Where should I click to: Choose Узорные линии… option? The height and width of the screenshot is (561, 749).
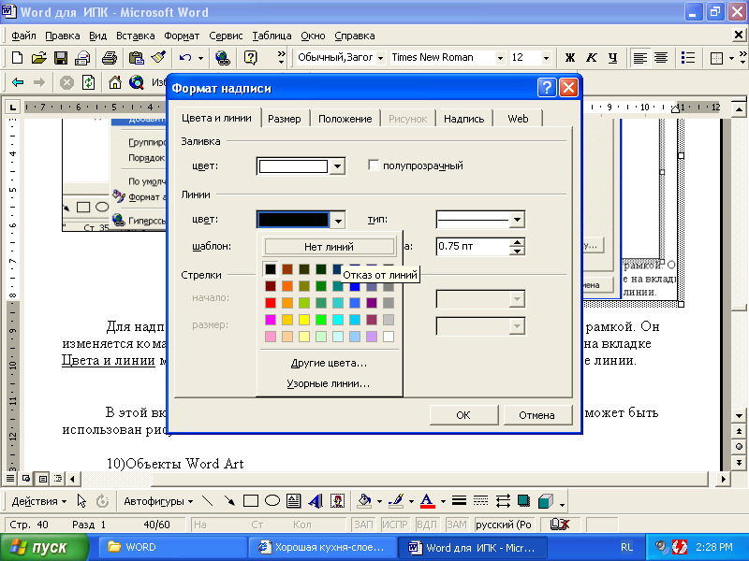coord(329,383)
